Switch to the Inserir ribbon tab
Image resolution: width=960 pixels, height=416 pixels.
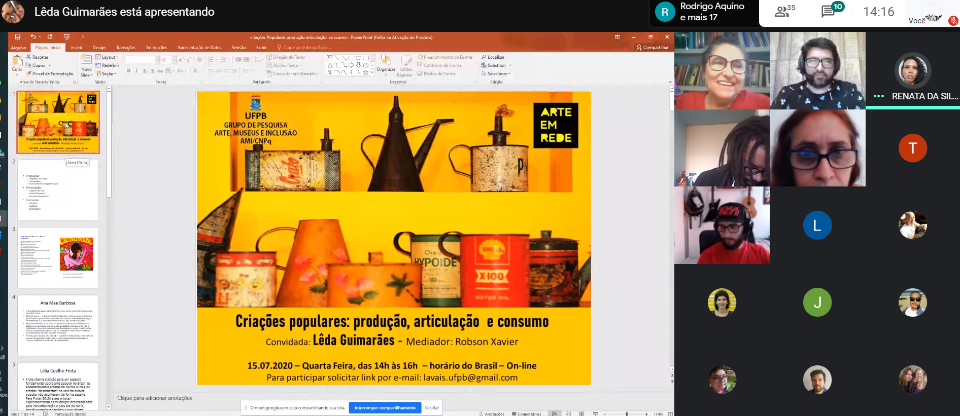[x=77, y=48]
